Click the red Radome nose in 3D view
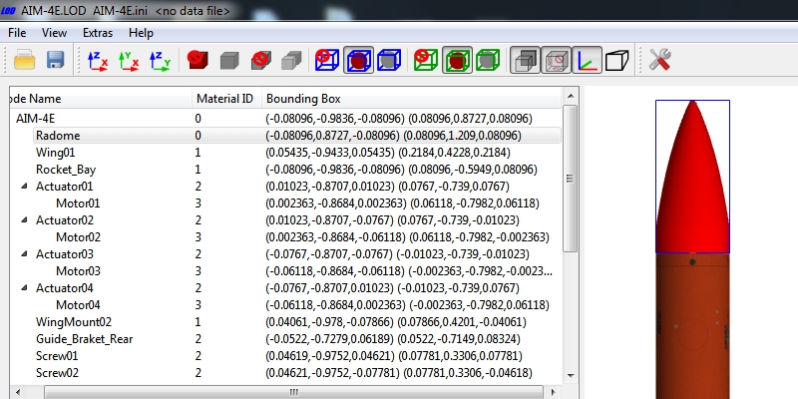The width and height of the screenshot is (798, 399). [692, 177]
